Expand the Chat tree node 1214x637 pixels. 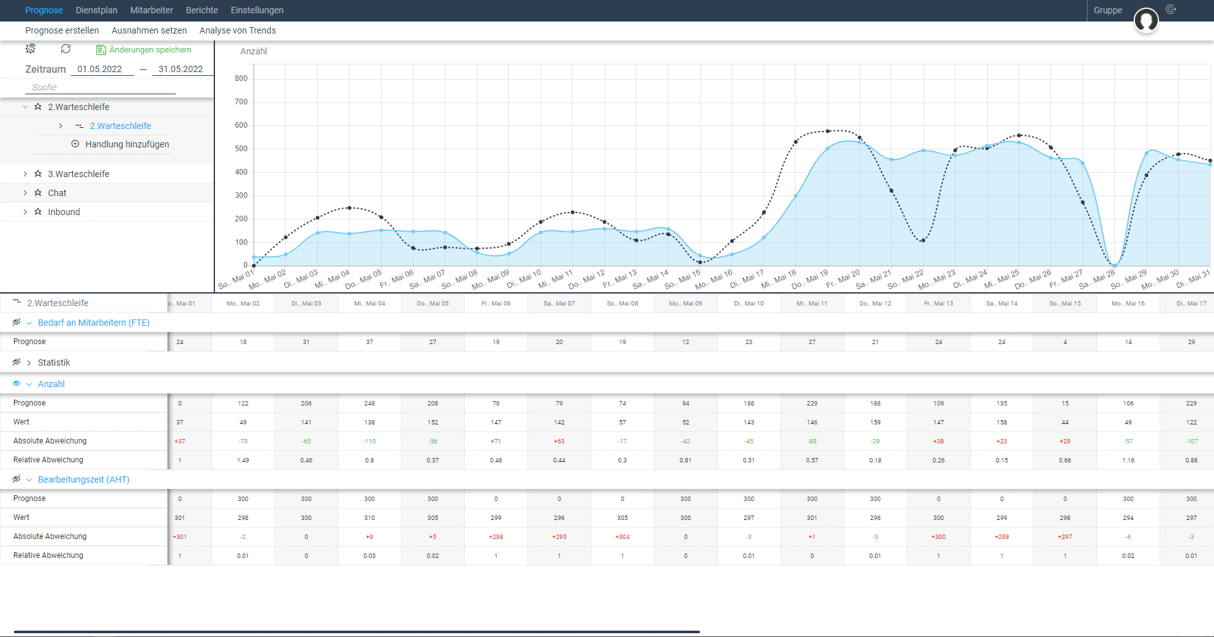pos(25,193)
